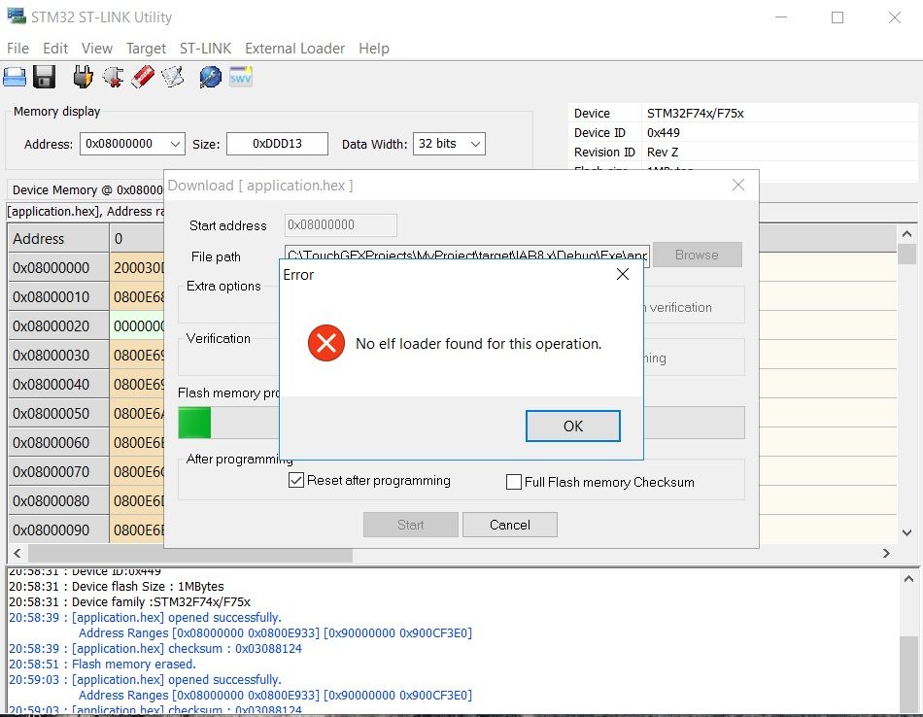Viewport: 923px width, 717px height.
Task: Click the Program and verify toolbar icon
Action: click(x=173, y=77)
